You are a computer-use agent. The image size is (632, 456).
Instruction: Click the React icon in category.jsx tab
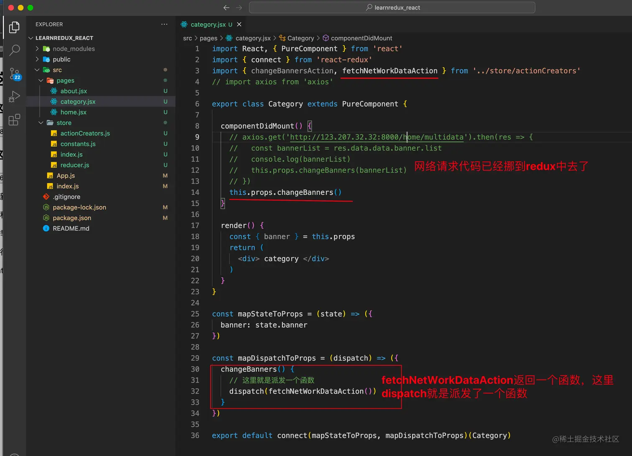(184, 24)
